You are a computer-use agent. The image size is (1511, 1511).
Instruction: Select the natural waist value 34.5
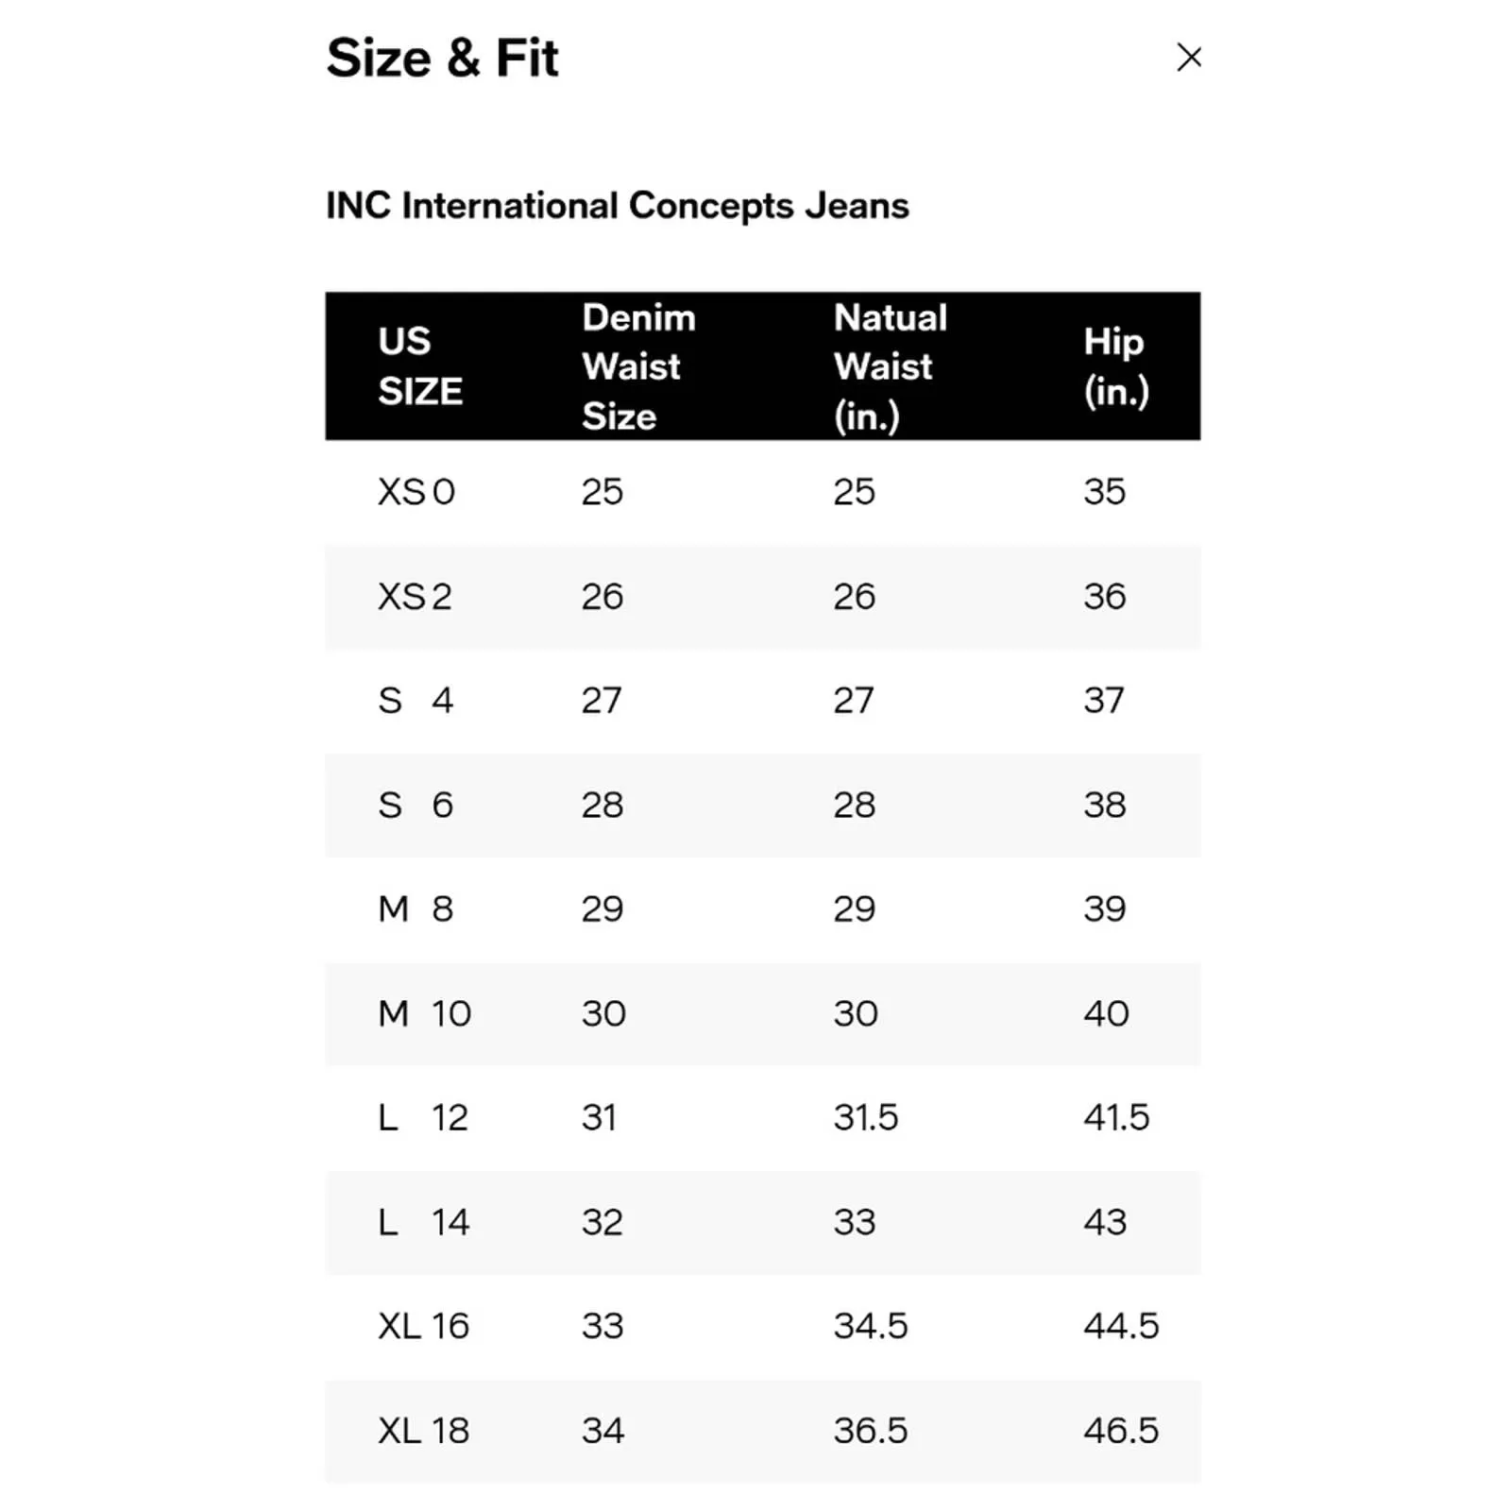pos(870,1326)
